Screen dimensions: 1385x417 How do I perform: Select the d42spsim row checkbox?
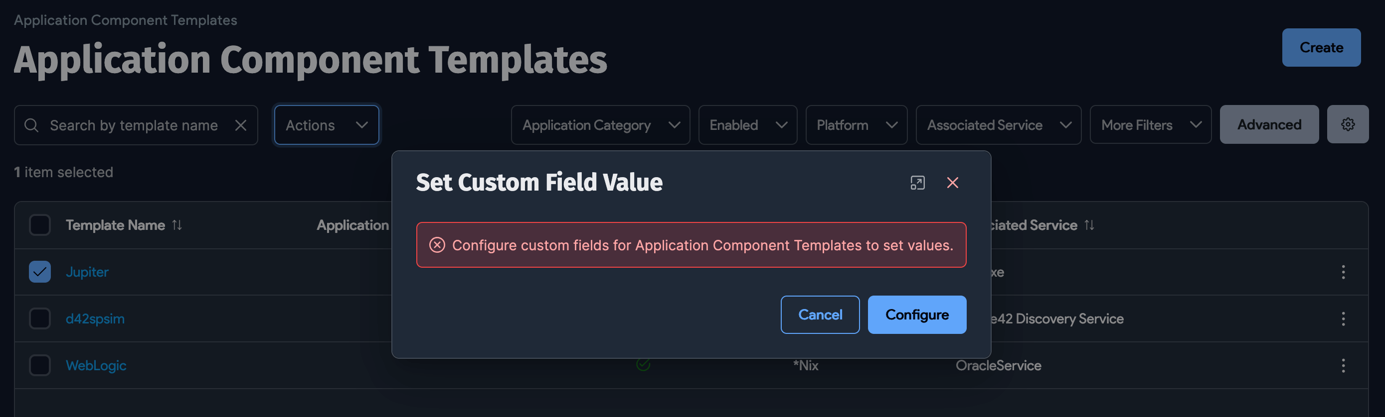[40, 318]
